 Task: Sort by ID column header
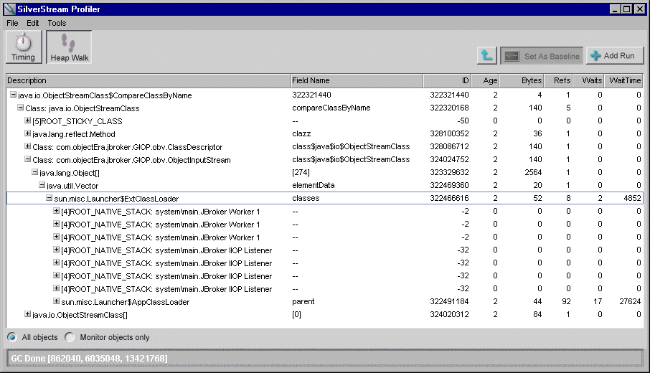click(x=447, y=80)
